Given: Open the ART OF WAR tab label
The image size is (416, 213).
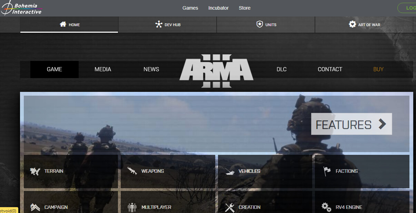Looking at the screenshot, I should 369,25.
